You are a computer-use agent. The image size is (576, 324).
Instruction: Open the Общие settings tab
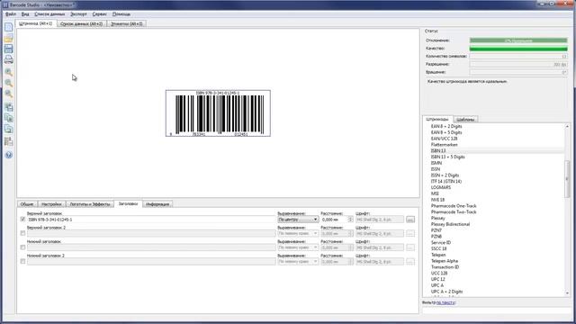pos(27,204)
